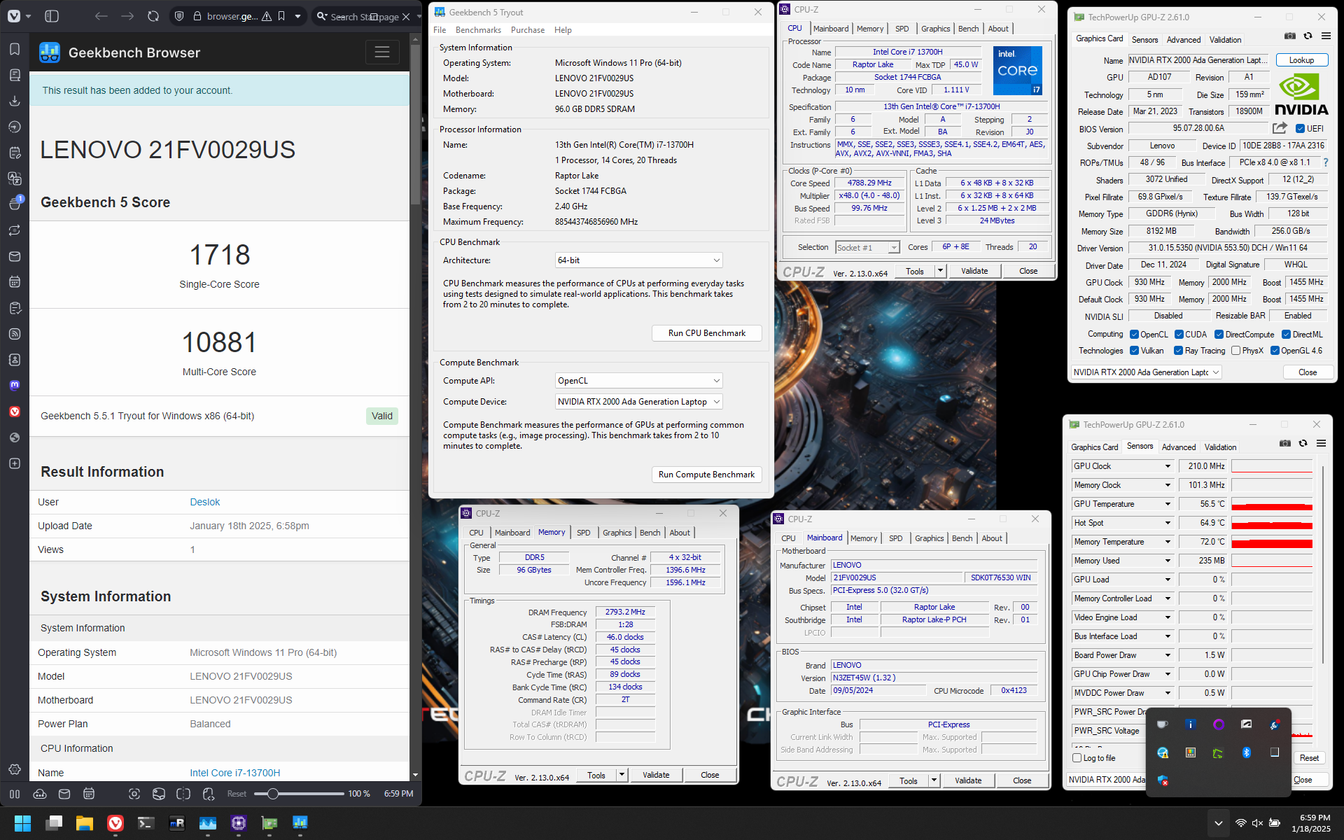Switch to Advanced tab in GPU-Z Graphics Card window
Viewport: 1344px width, 840px height.
(x=1184, y=40)
